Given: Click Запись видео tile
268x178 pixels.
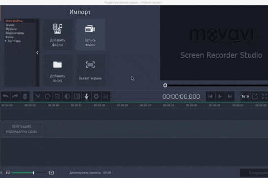Looking at the screenshot, I should click(91, 34).
